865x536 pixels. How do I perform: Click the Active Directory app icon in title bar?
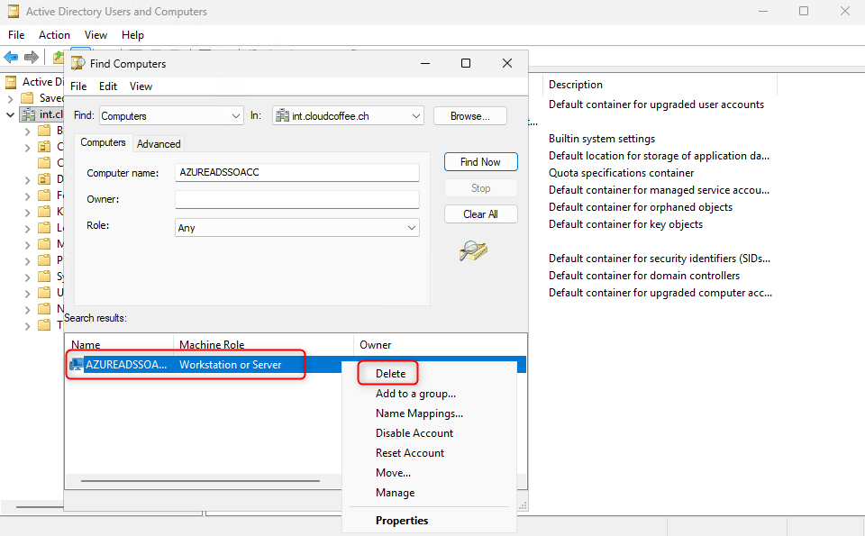coord(13,12)
